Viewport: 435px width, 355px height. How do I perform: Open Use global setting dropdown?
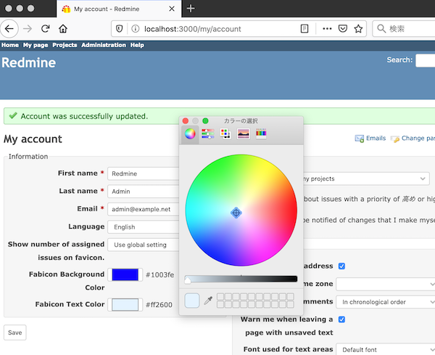click(x=143, y=245)
